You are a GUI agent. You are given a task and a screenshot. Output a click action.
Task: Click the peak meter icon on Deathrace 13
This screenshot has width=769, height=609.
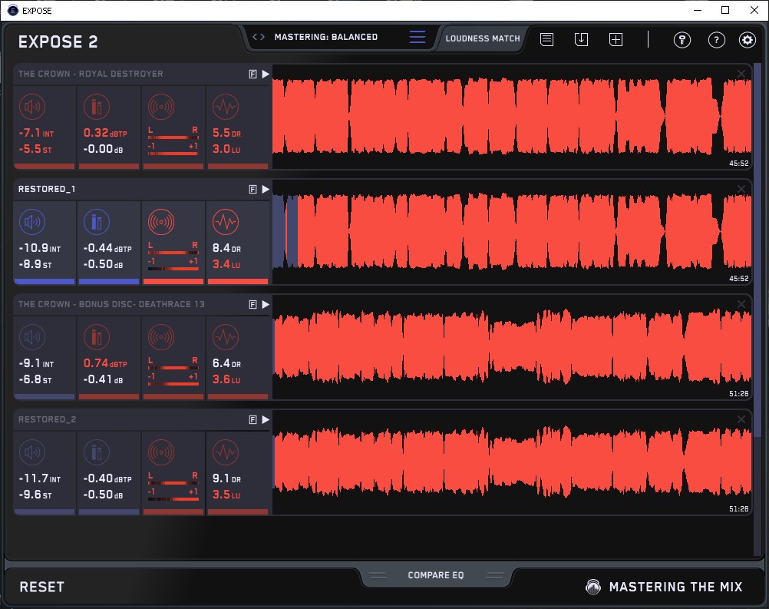[97, 337]
